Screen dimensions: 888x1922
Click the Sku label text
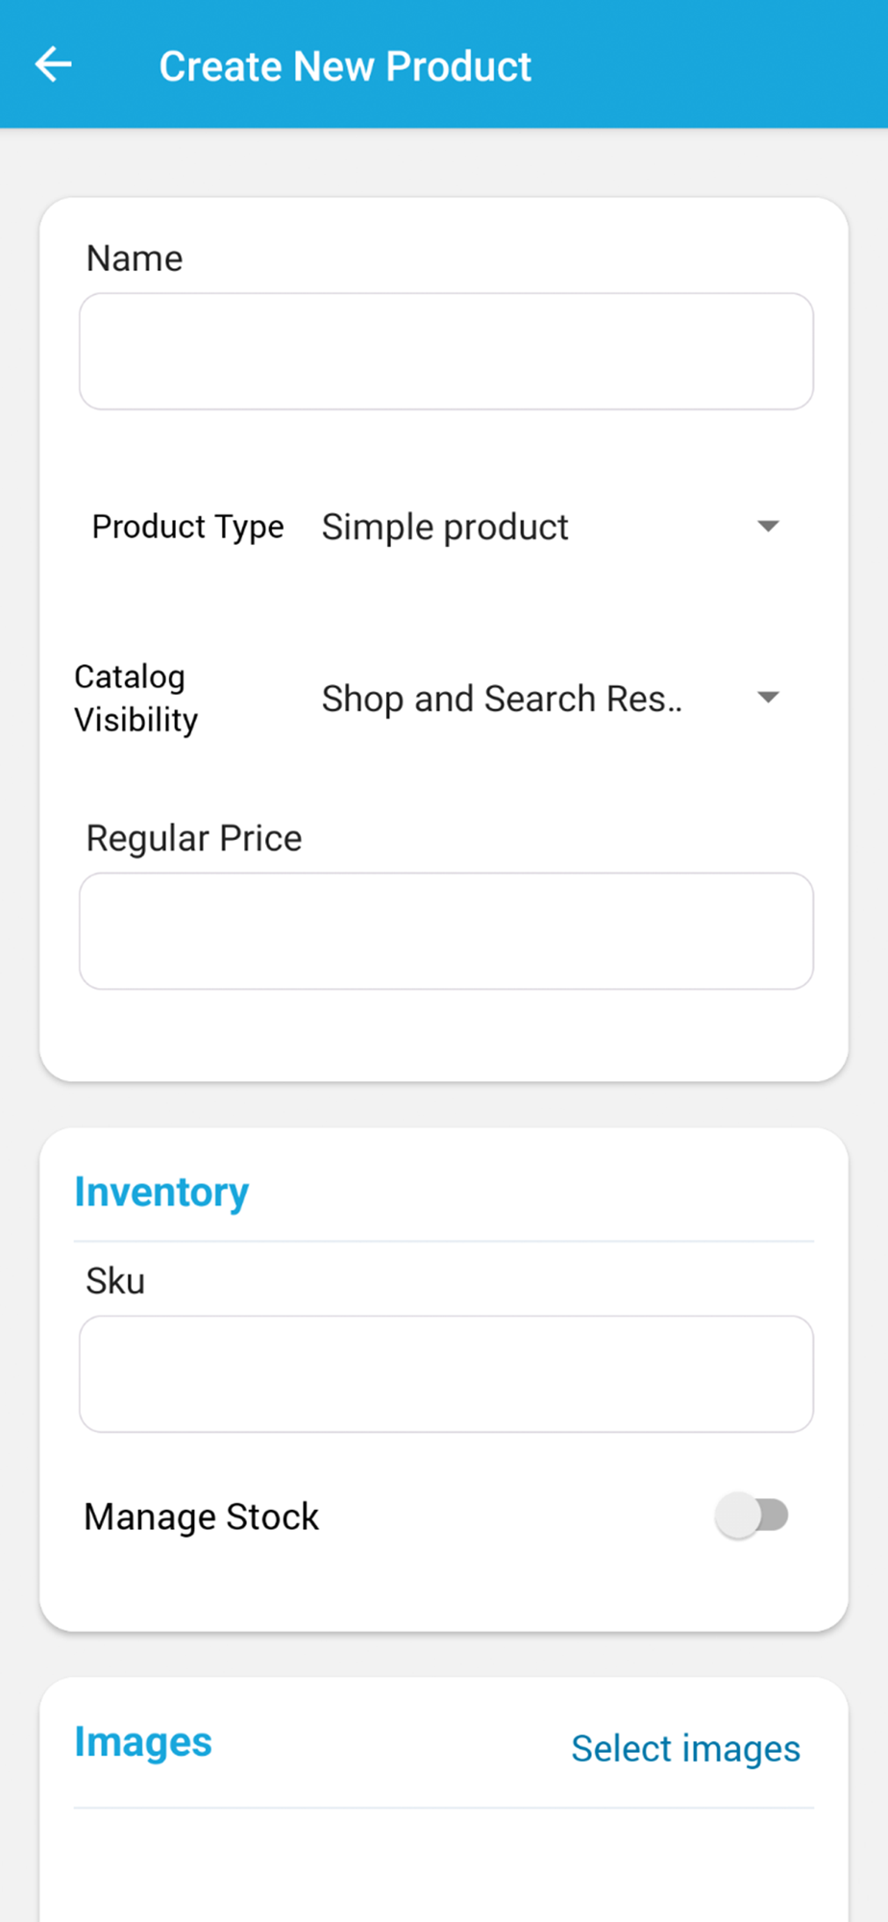click(115, 1281)
